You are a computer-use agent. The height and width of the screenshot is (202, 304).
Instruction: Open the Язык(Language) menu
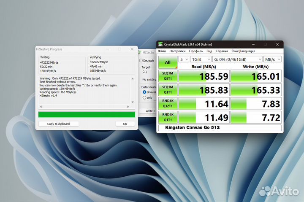243,51
